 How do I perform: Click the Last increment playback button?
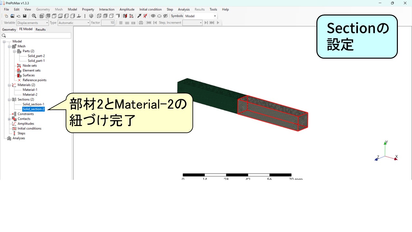point(212,23)
